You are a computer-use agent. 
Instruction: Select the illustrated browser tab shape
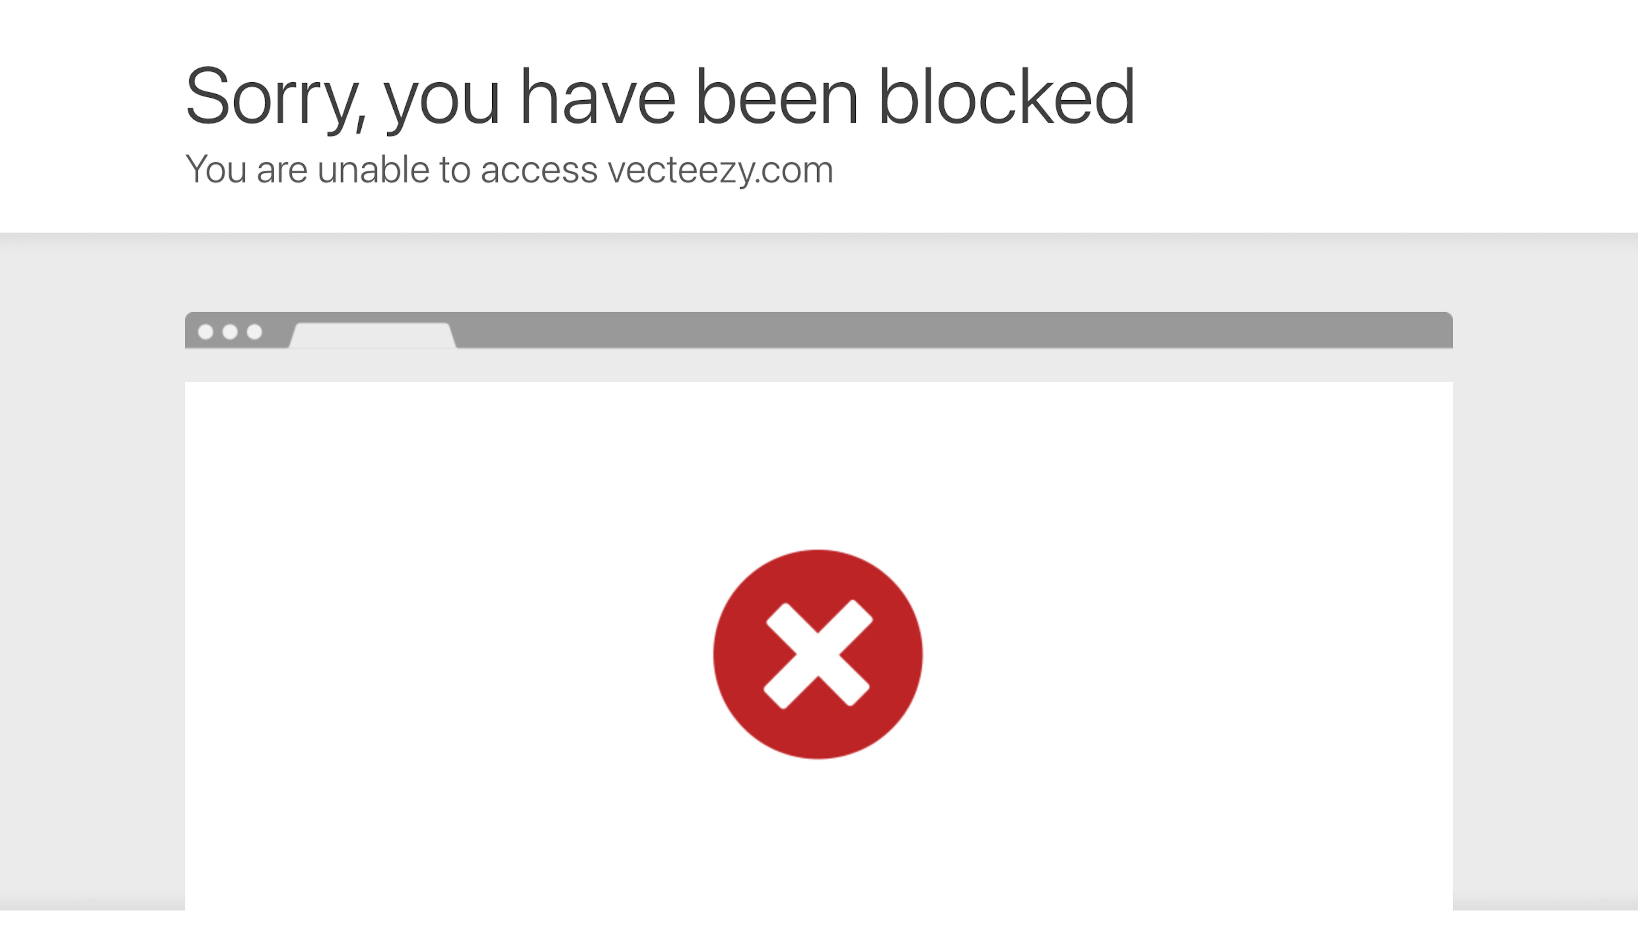[x=373, y=336]
